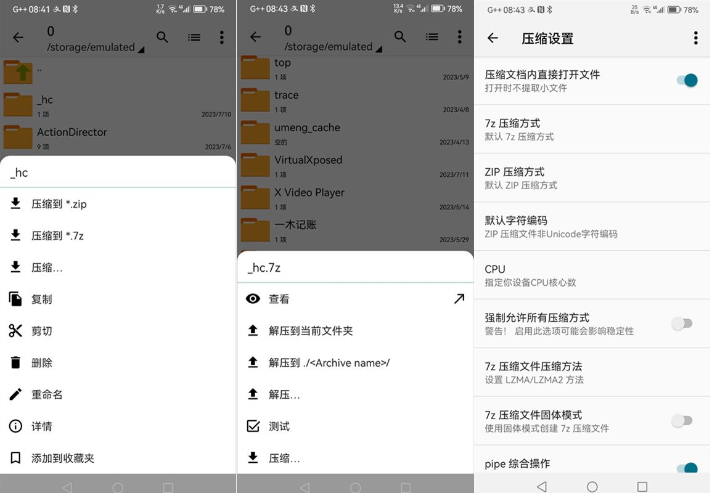Select the 剪切 scissors icon
712x493 pixels.
[15, 331]
